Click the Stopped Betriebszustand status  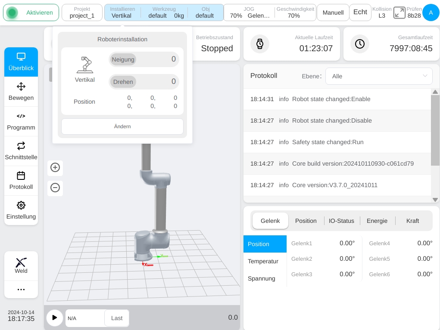217,49
